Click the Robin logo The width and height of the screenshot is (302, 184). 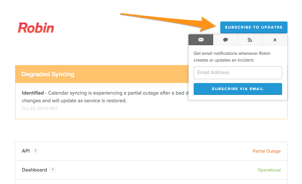click(36, 28)
